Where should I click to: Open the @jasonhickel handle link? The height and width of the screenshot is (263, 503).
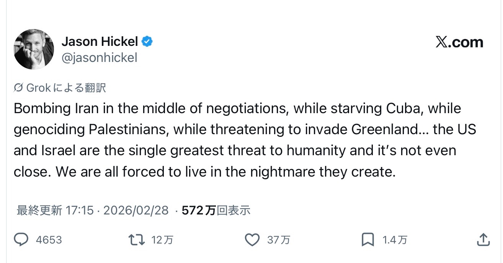point(99,58)
